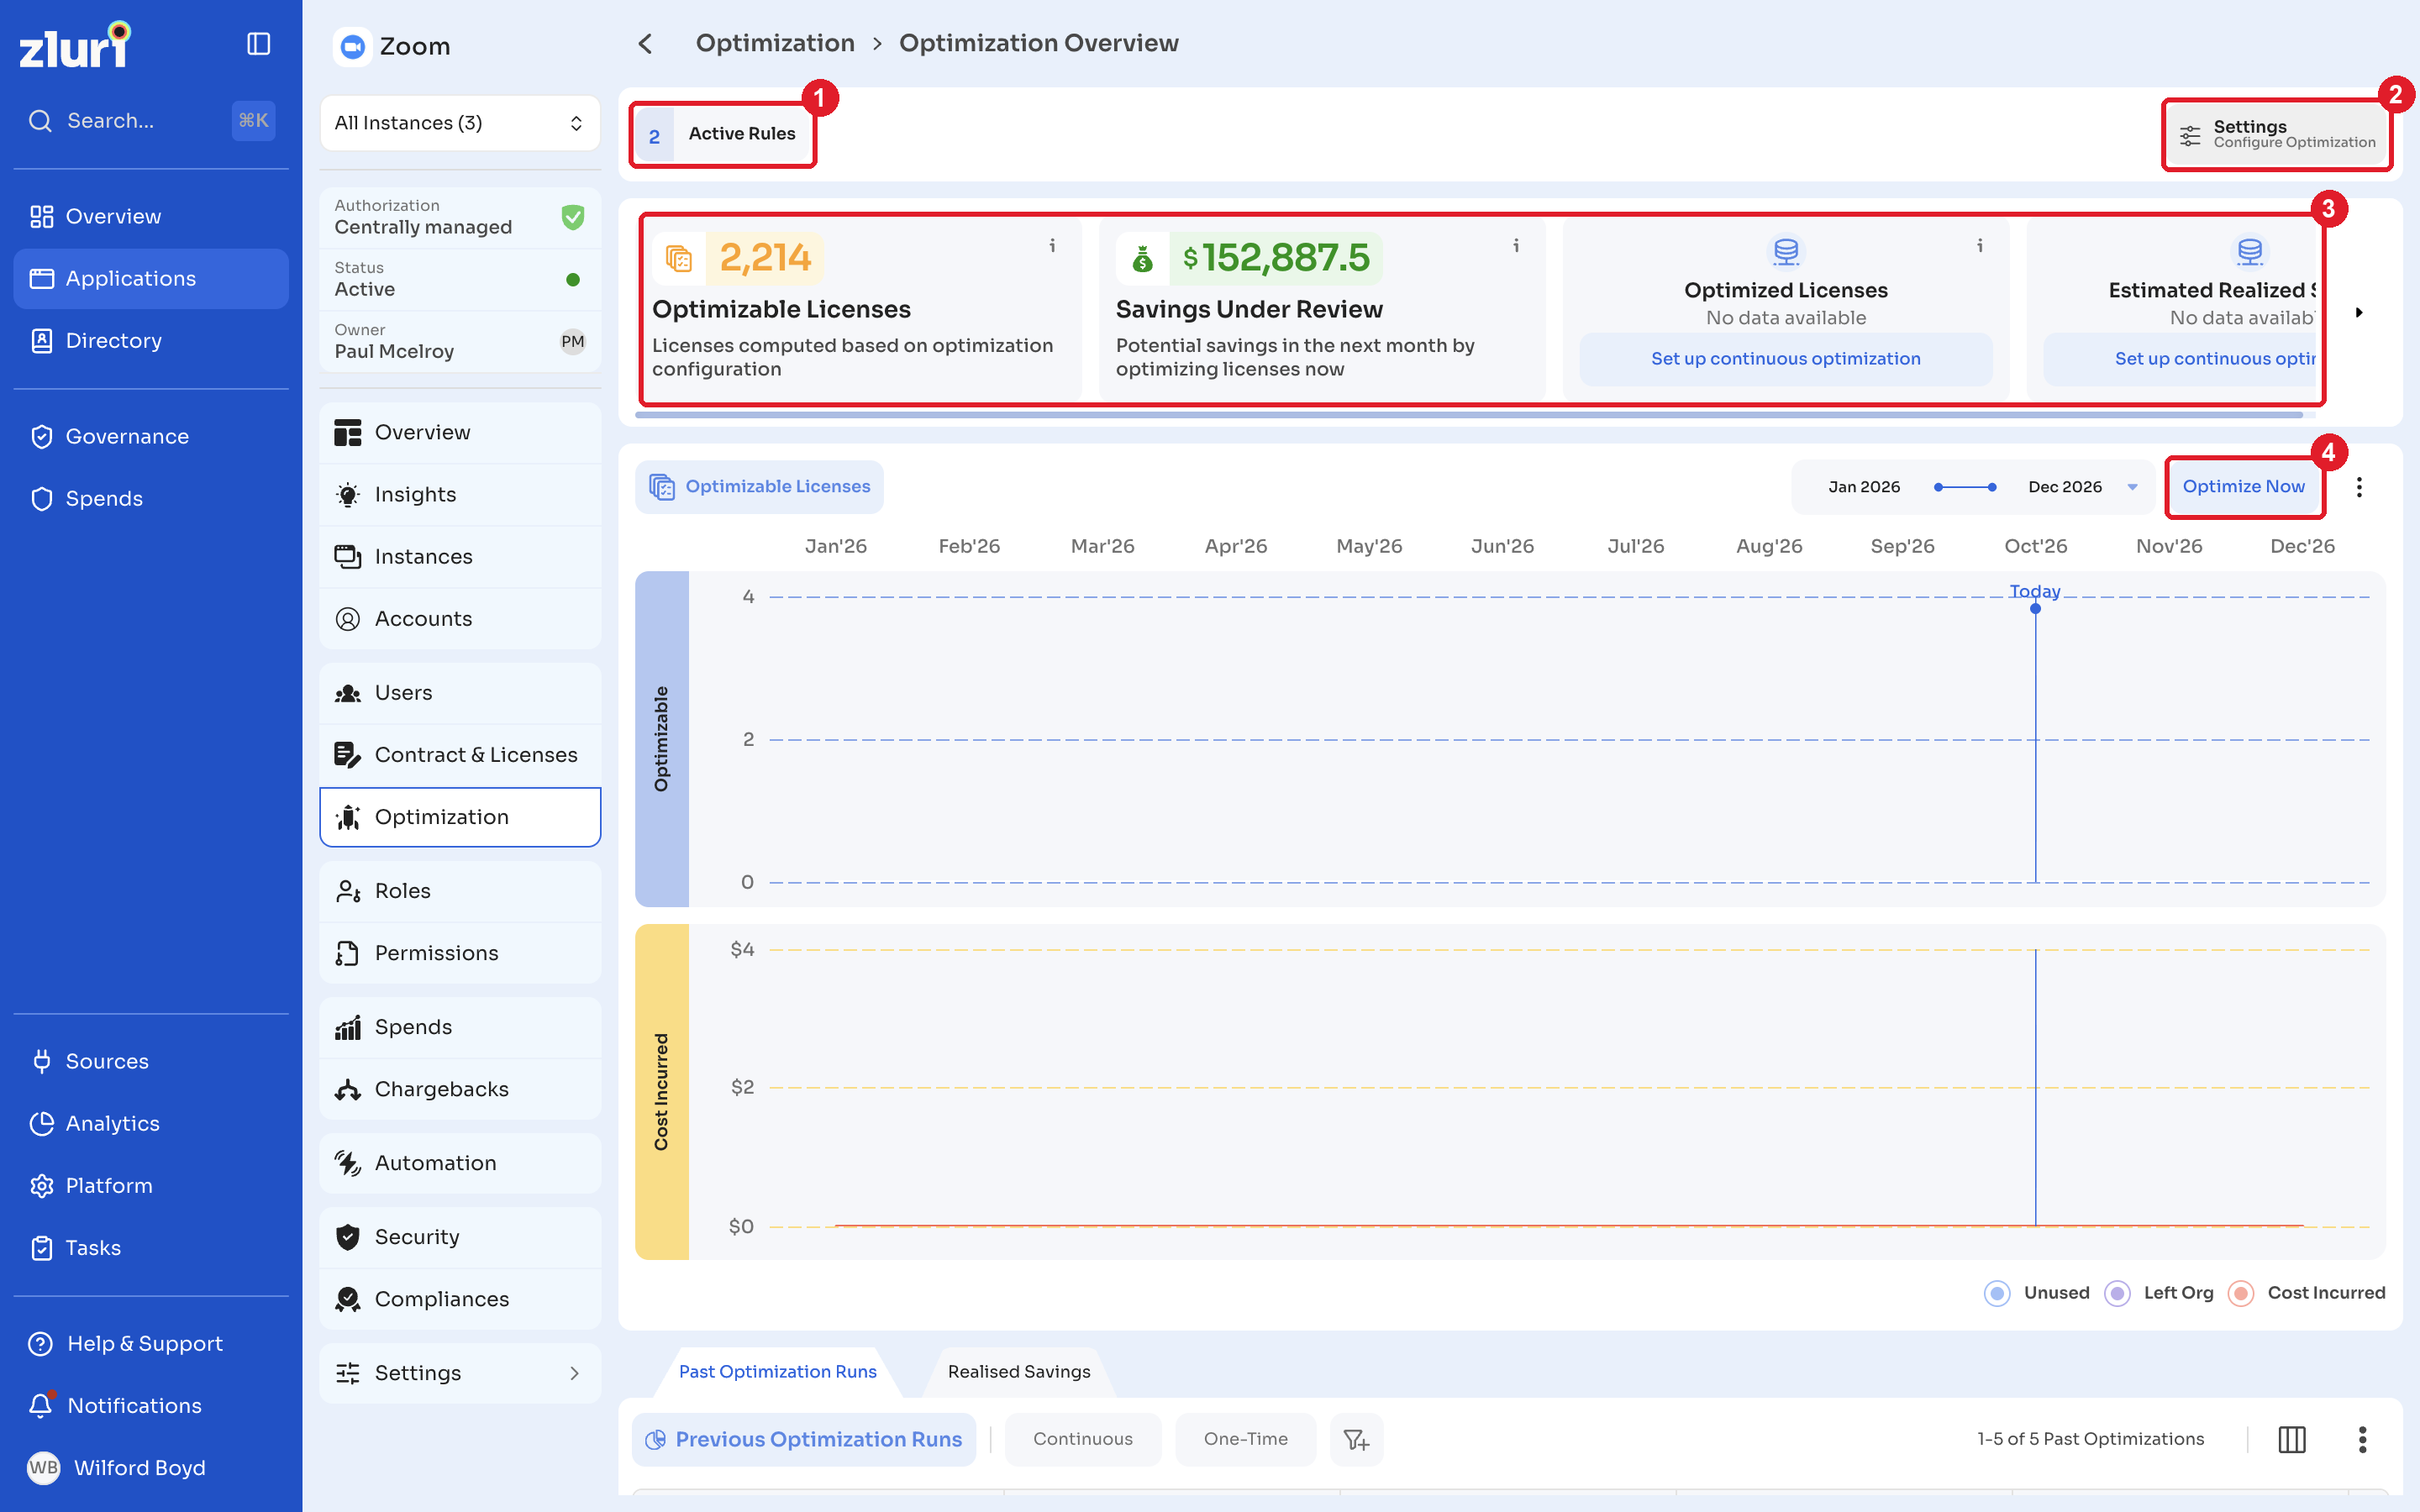Open Analytics in the left sidebar

112,1123
